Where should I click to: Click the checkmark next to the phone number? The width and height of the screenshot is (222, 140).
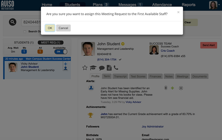(120, 60)
